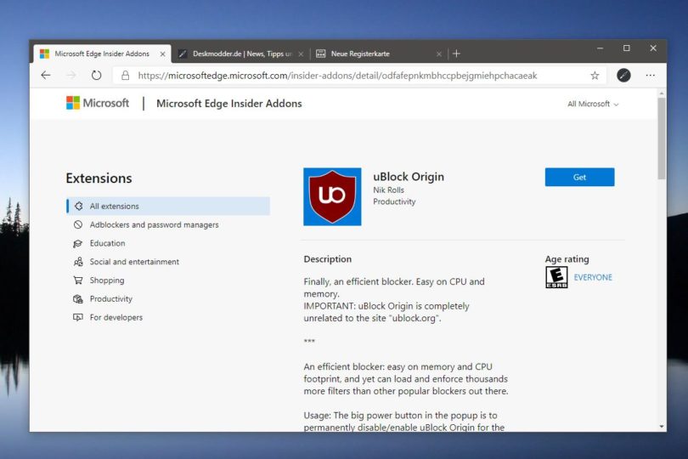The image size is (688, 459).
Task: Expand the All Microsoft dropdown
Action: (593, 104)
